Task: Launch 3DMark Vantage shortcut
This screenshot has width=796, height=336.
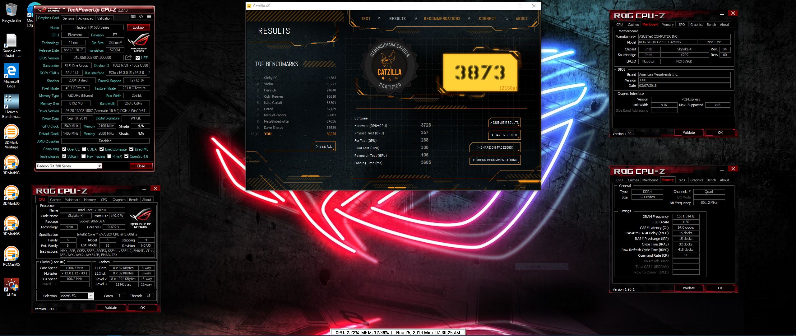Action: [x=11, y=137]
